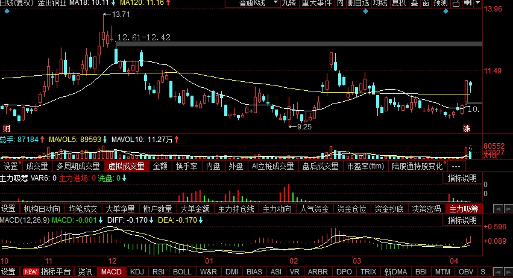Screen dimensions: 513x278
Task: Click the blue diamond event marker above April
Action: pos(445,11)
